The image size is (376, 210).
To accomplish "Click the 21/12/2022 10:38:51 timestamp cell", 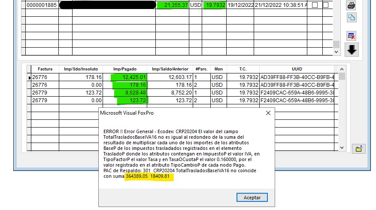I will (x=281, y=5).
